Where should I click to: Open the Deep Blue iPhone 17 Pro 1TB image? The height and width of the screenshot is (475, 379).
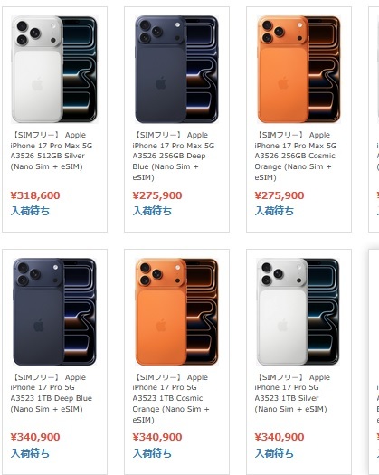tap(54, 312)
